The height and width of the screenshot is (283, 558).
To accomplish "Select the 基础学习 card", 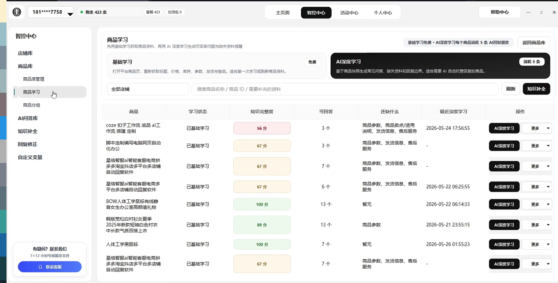I will click(217, 66).
